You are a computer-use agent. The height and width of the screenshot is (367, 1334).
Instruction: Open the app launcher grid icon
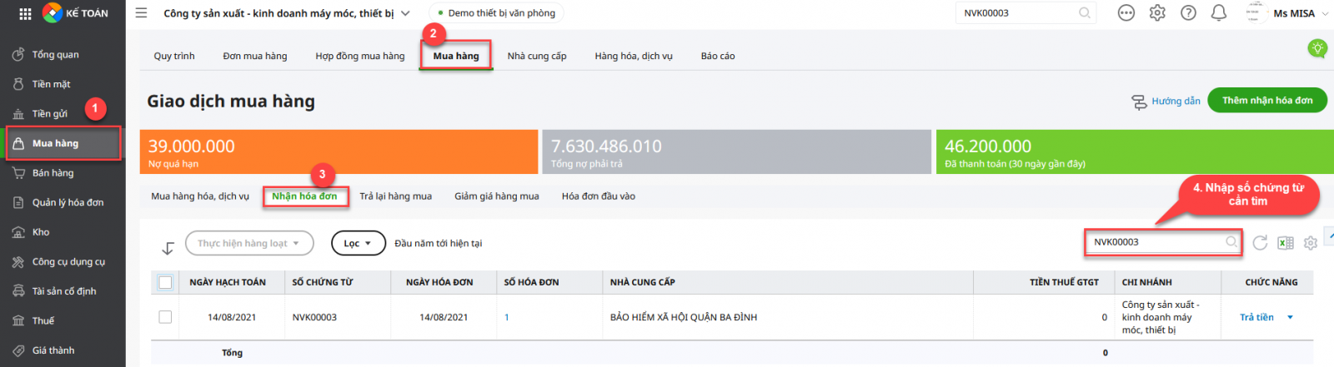pyautogui.click(x=25, y=13)
